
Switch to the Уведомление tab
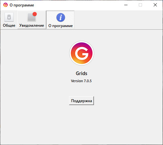(x=32, y=20)
